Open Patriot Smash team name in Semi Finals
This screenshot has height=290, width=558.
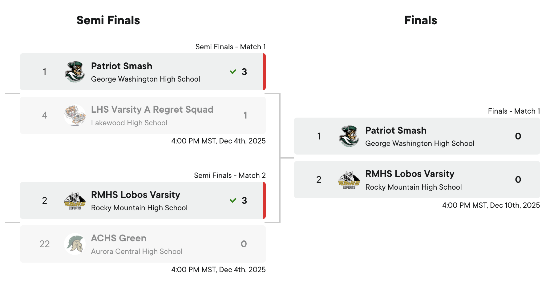click(122, 66)
